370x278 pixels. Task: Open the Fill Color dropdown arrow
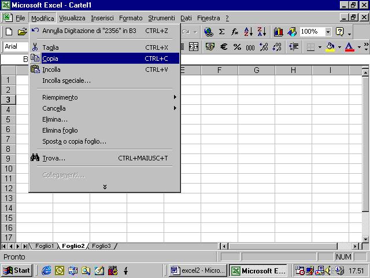(x=339, y=47)
